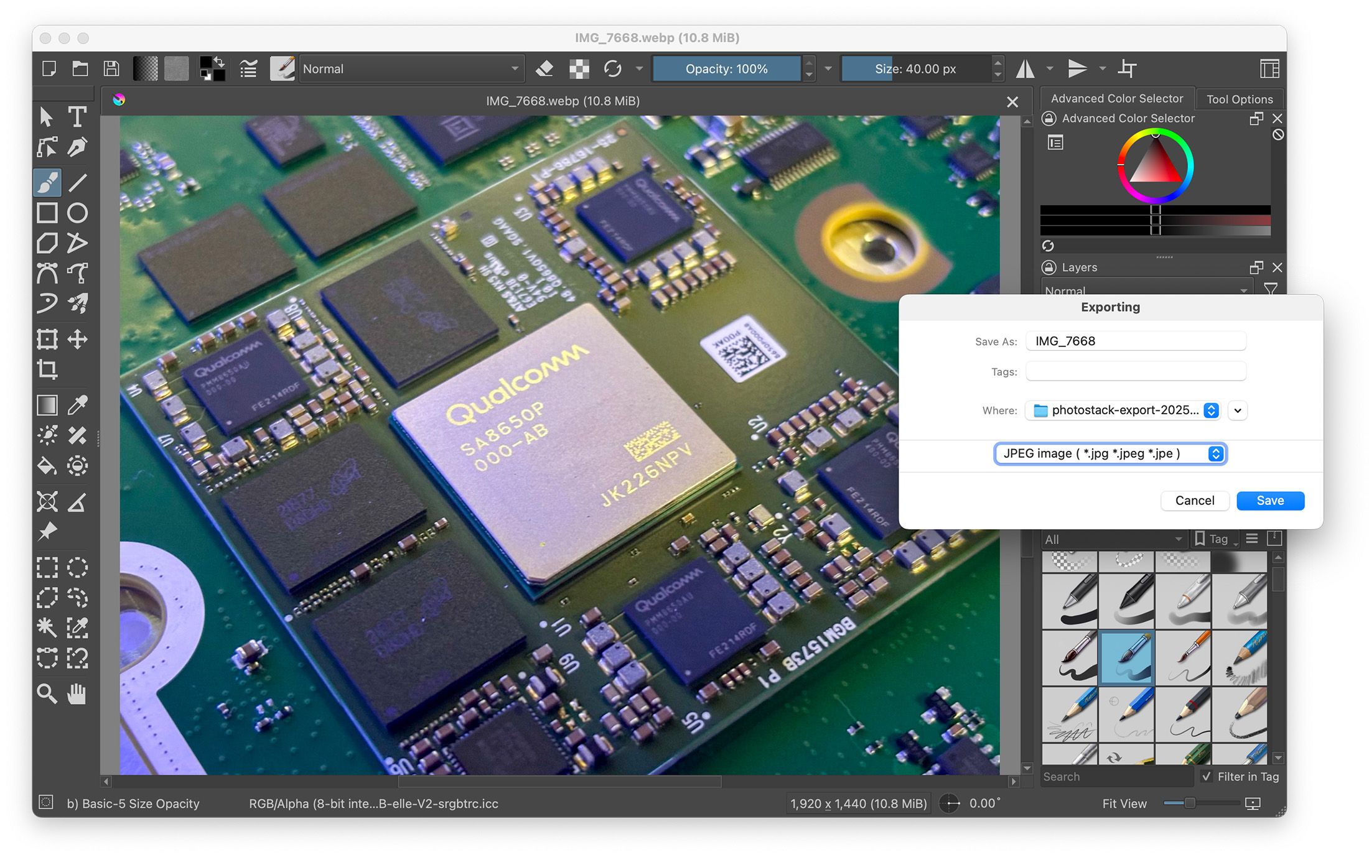1369x857 pixels.
Task: Cancel the Exporting dialog
Action: point(1194,501)
